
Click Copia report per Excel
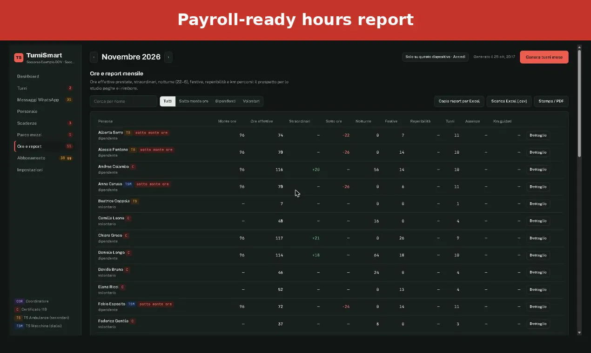coord(459,101)
